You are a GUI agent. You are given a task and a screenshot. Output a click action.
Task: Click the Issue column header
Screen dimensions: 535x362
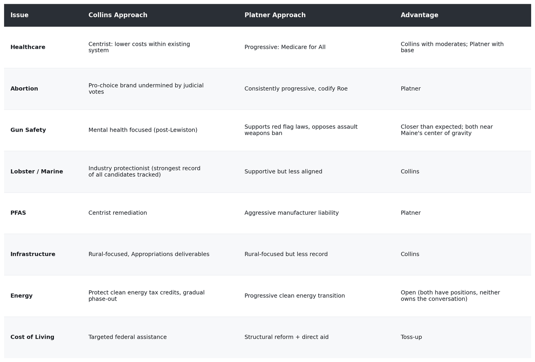click(19, 15)
